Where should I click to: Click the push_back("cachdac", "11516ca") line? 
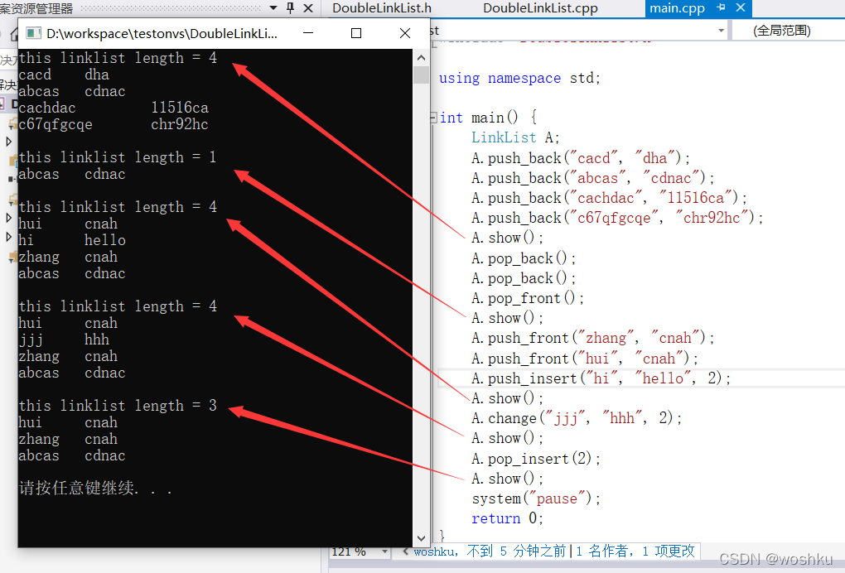[610, 198]
